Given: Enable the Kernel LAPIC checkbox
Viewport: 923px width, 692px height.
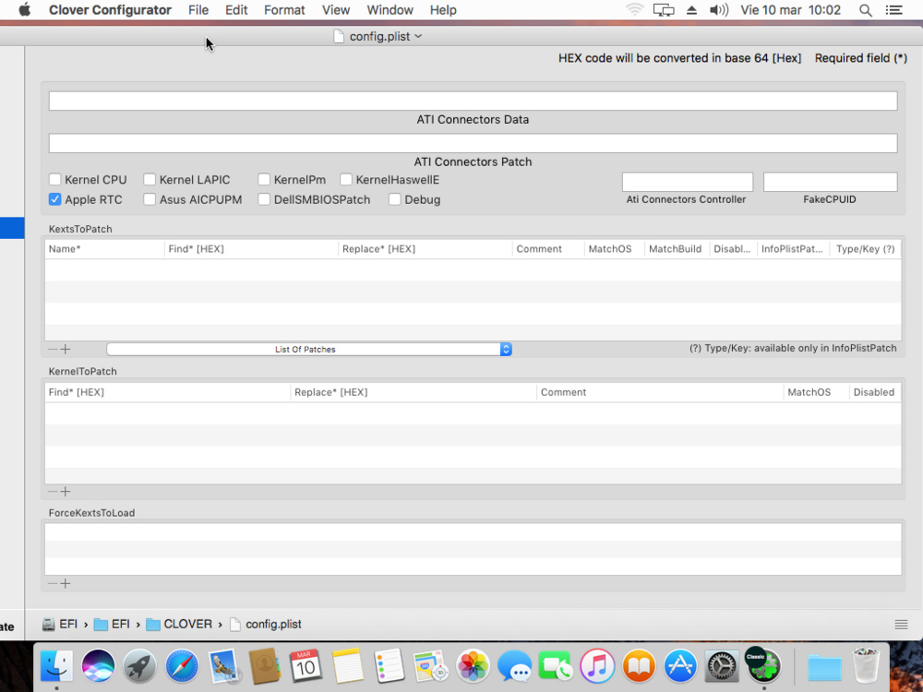Looking at the screenshot, I should 150,180.
